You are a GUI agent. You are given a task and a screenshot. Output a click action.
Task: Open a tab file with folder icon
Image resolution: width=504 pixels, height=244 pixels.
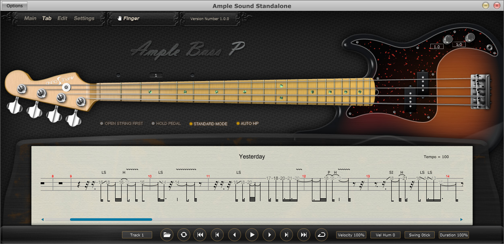click(x=167, y=235)
